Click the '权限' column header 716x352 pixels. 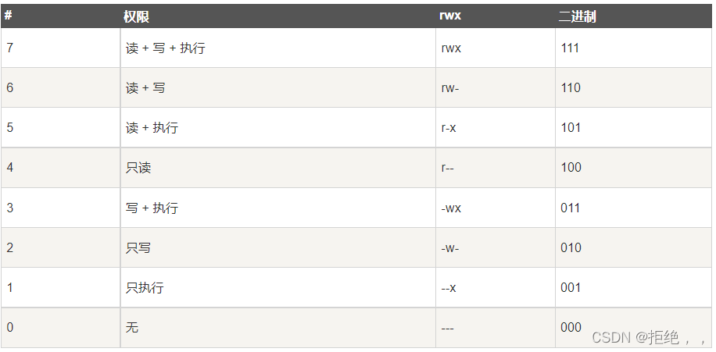click(137, 16)
